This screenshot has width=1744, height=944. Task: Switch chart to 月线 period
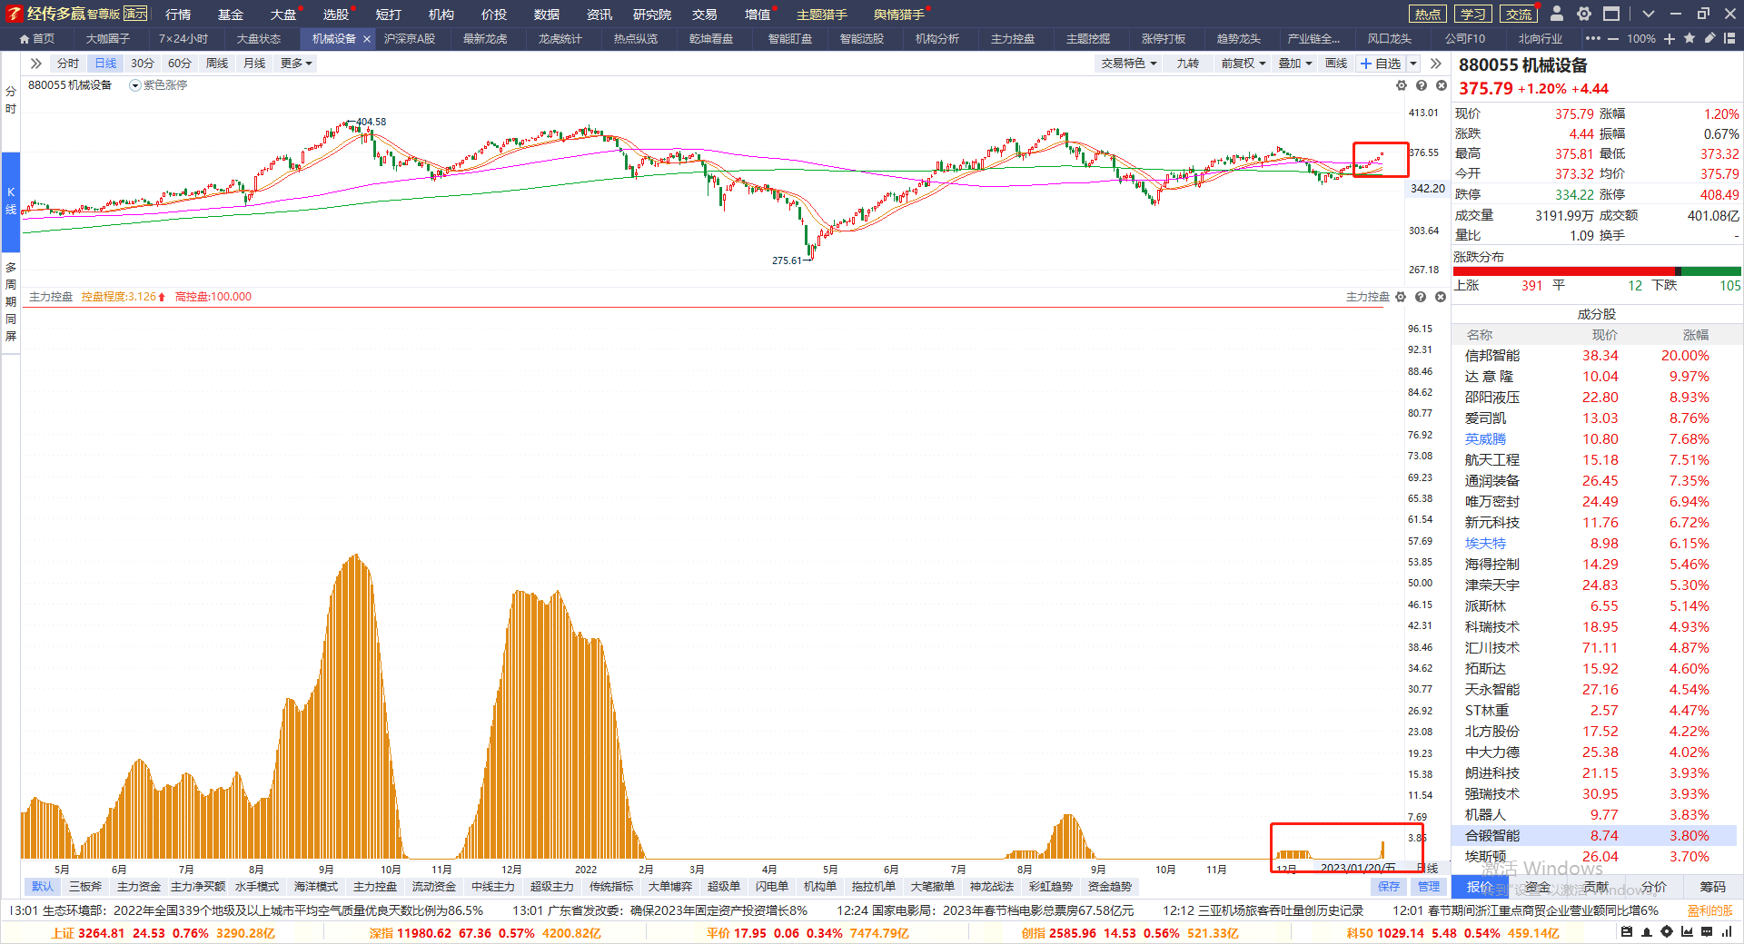(254, 64)
